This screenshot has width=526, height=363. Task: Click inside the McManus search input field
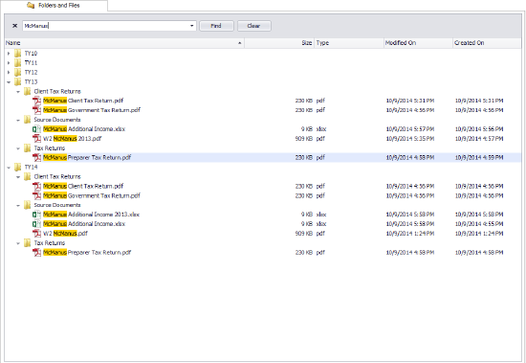coord(105,26)
